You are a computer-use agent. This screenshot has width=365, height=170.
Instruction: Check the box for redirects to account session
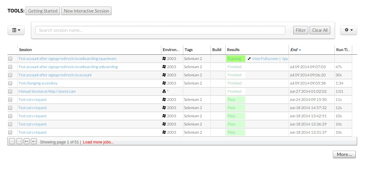(x=10, y=75)
